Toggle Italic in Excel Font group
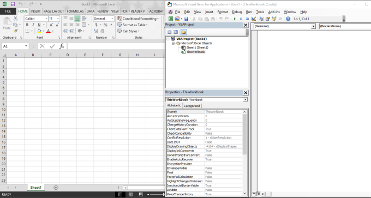Screen dimensions: 371x198 click(x=33, y=25)
